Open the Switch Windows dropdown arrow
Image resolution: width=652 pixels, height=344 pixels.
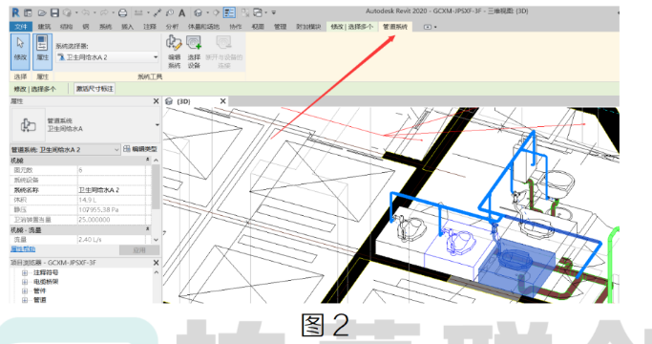click(266, 13)
